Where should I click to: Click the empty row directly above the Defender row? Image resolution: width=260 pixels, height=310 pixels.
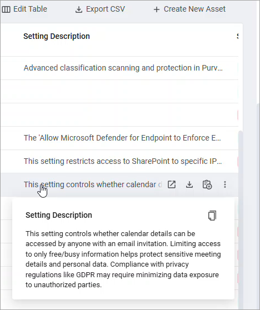(x=119, y=114)
